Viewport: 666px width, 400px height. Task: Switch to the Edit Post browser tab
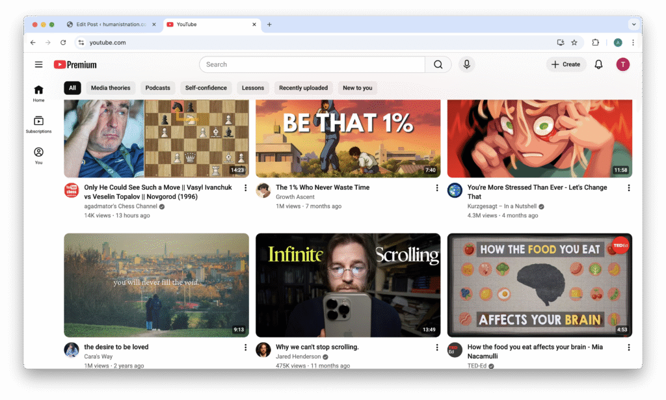111,25
